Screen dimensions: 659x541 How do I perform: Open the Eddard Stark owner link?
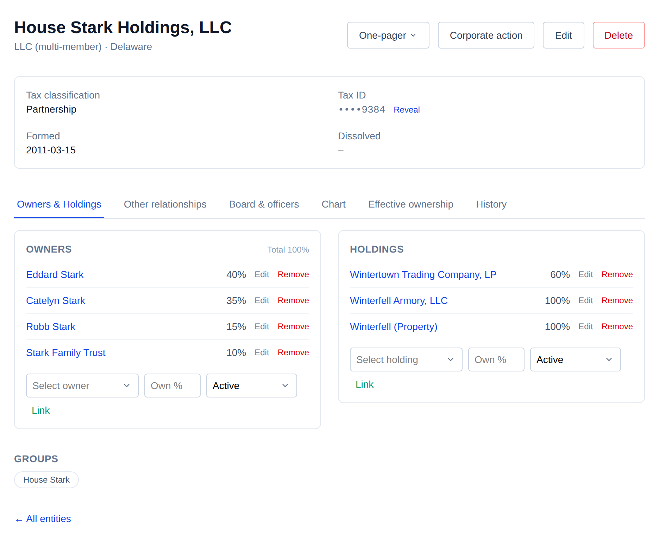click(x=55, y=274)
